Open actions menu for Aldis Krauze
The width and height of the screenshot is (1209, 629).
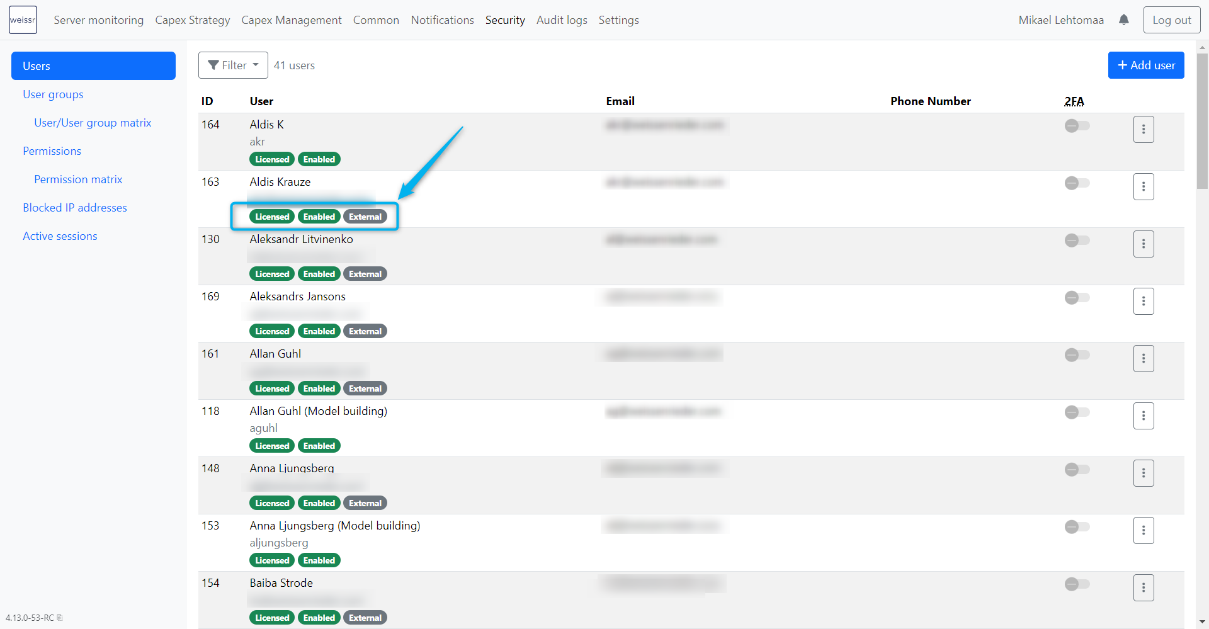[1144, 187]
